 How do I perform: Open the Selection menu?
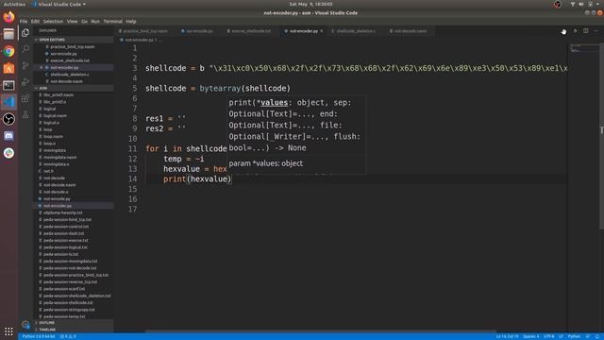coord(53,22)
